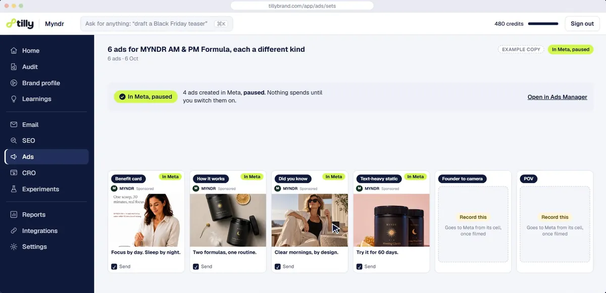Click the Integrations link icon

point(14,231)
